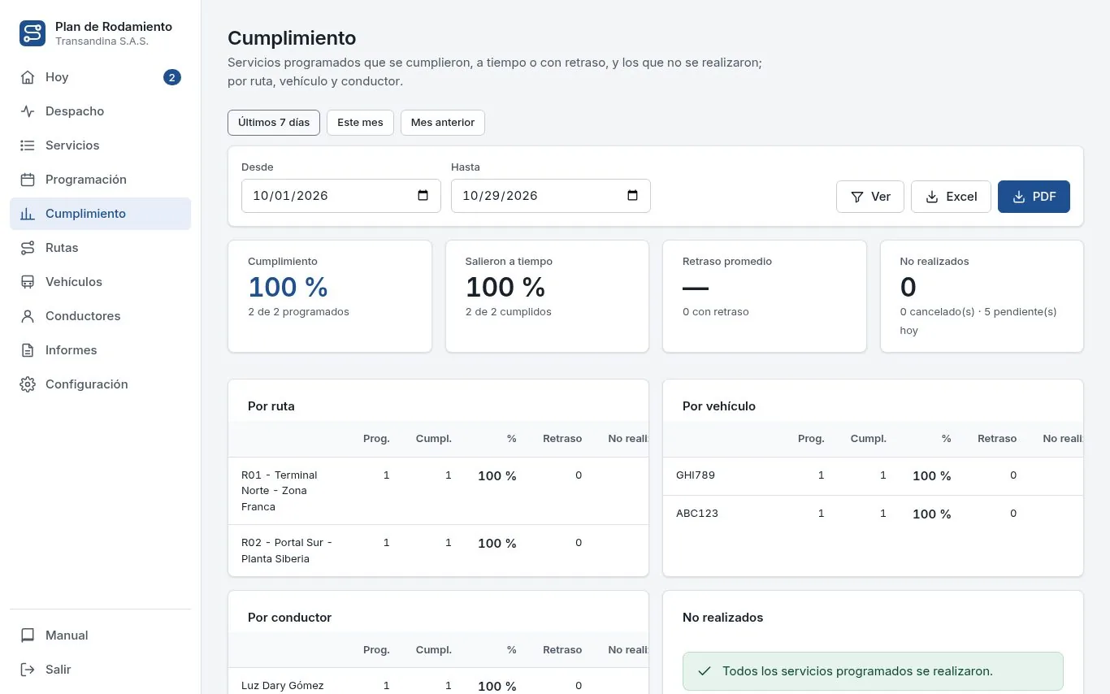This screenshot has height=694, width=1110.
Task: Open the Desde date picker calendar icon
Action: click(x=423, y=196)
